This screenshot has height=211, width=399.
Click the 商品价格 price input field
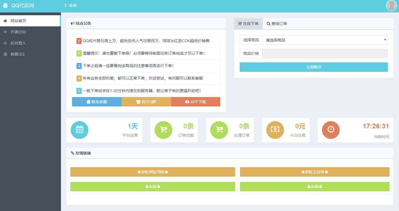pos(325,53)
